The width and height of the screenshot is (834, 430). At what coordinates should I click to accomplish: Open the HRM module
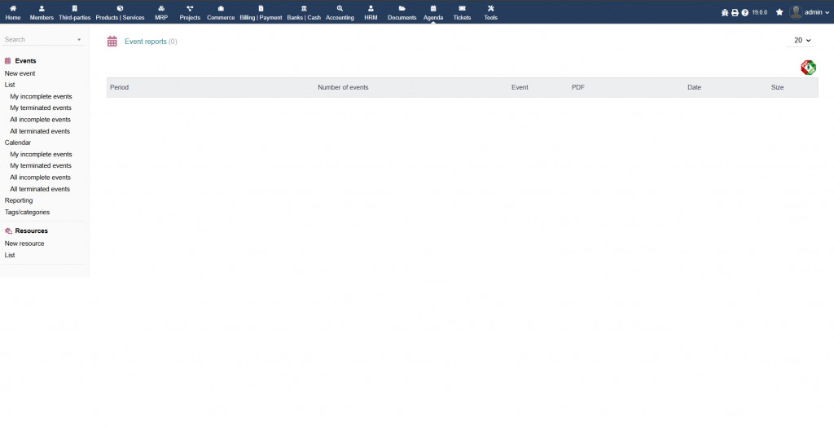point(371,13)
